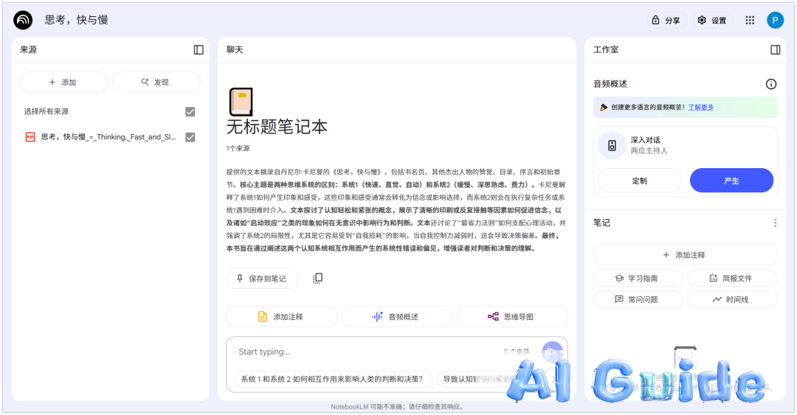Click the notebook book emoji icon

[241, 102]
